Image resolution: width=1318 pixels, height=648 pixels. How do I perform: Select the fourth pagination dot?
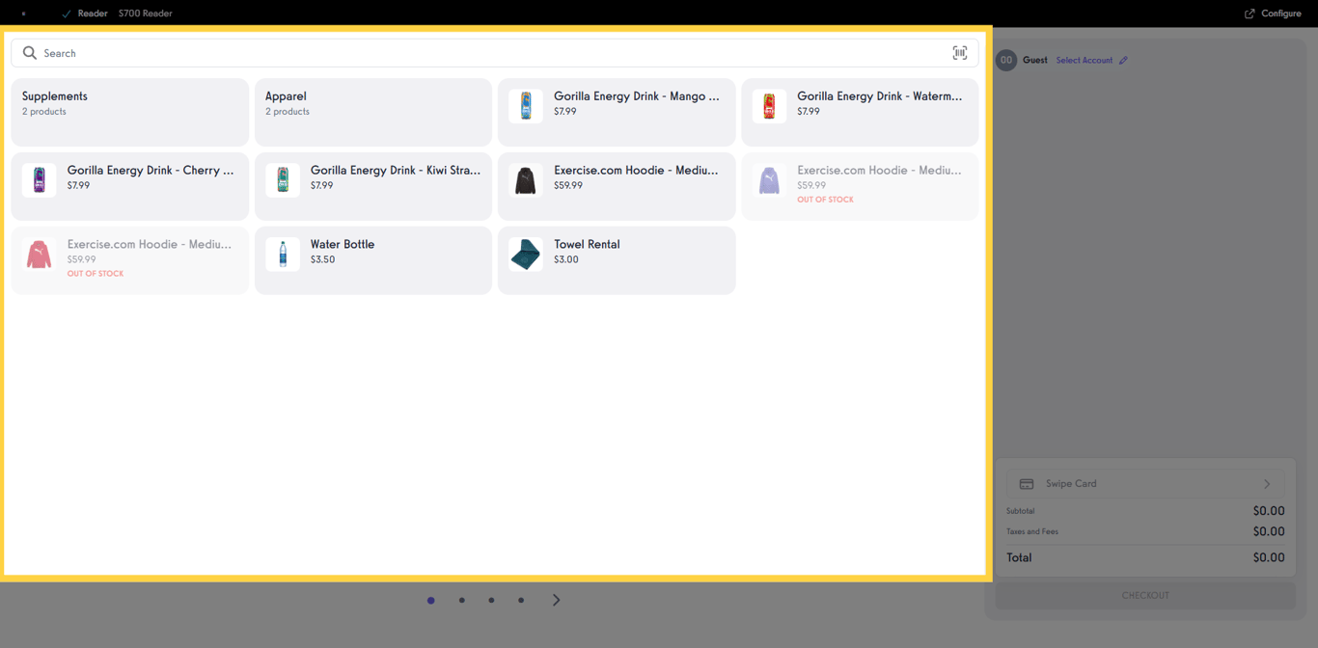tap(521, 600)
